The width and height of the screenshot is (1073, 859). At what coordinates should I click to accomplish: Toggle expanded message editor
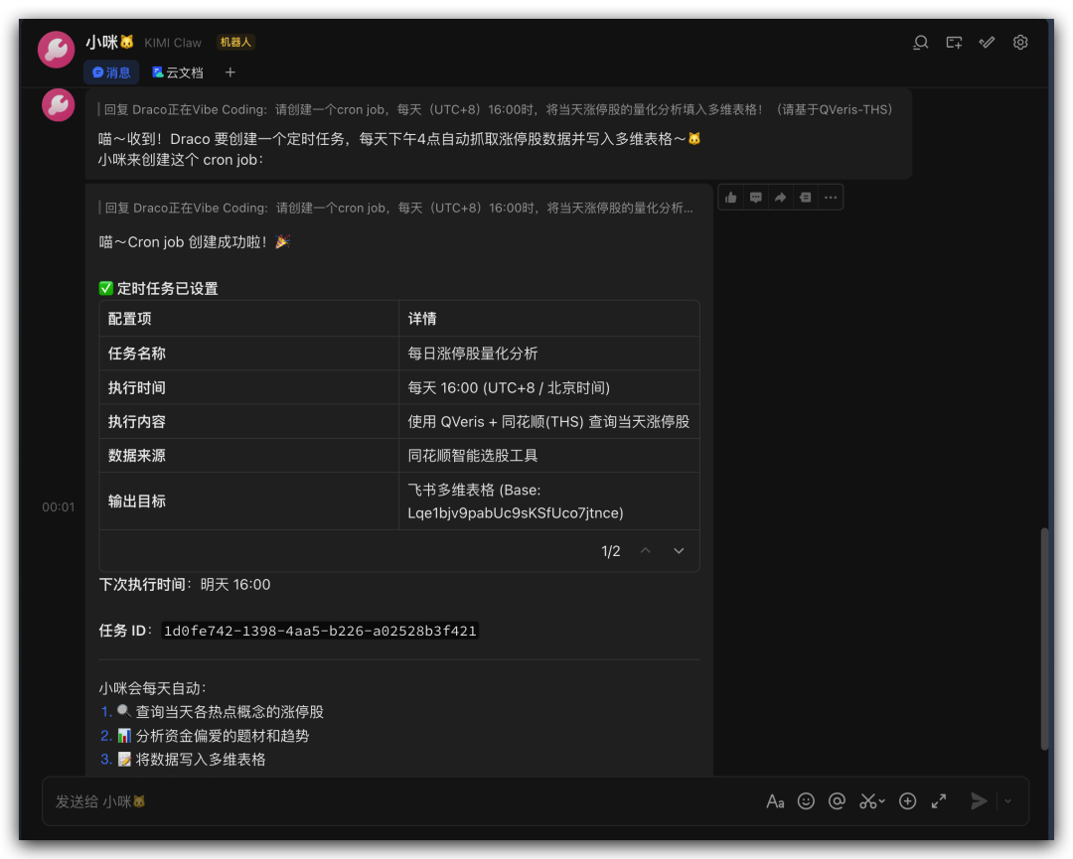point(939,801)
